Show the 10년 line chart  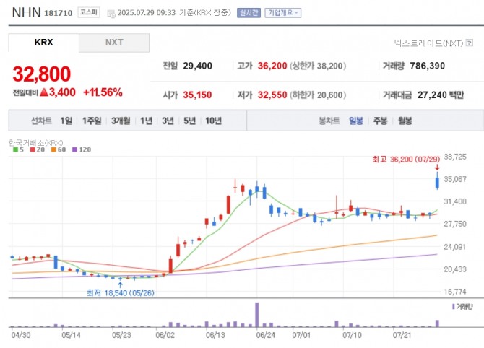[213, 121]
